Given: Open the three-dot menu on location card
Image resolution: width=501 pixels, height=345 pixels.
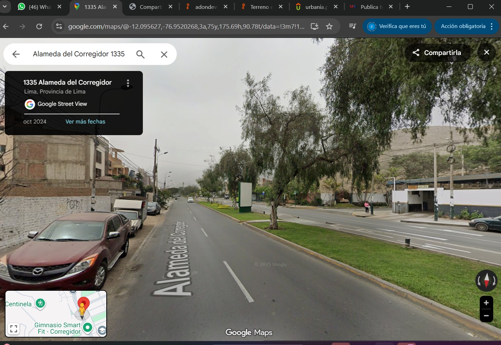Looking at the screenshot, I should coord(128,83).
